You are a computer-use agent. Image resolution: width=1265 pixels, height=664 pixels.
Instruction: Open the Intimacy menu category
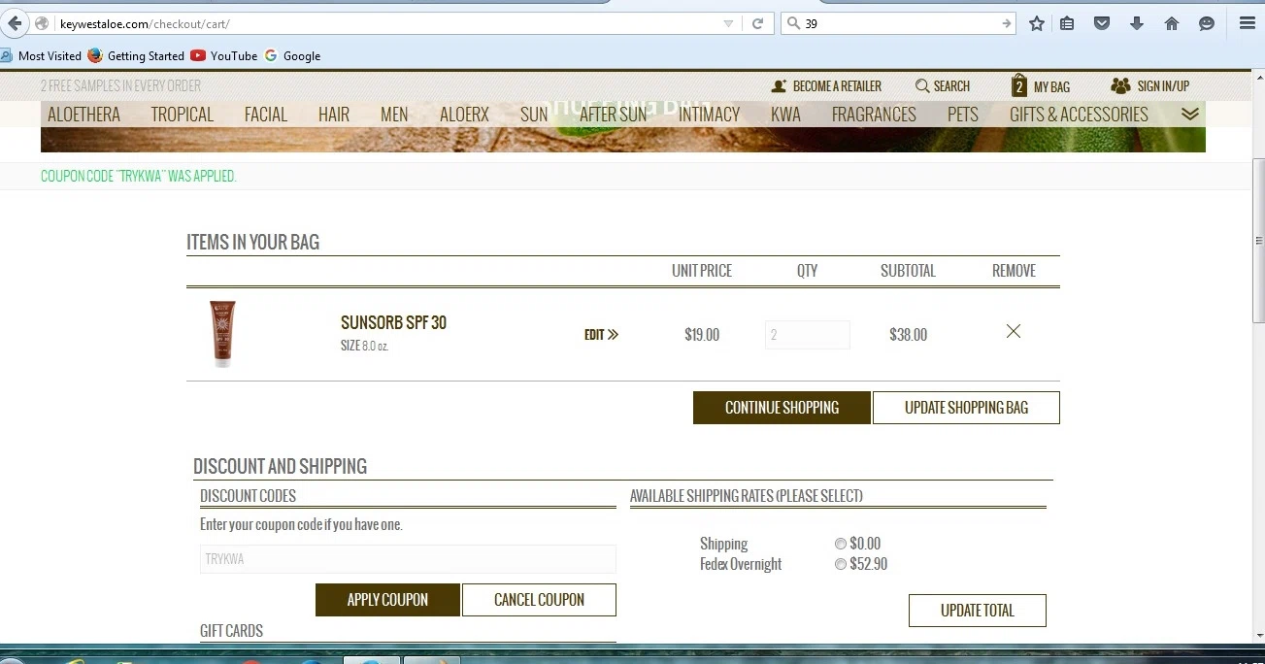coord(709,115)
